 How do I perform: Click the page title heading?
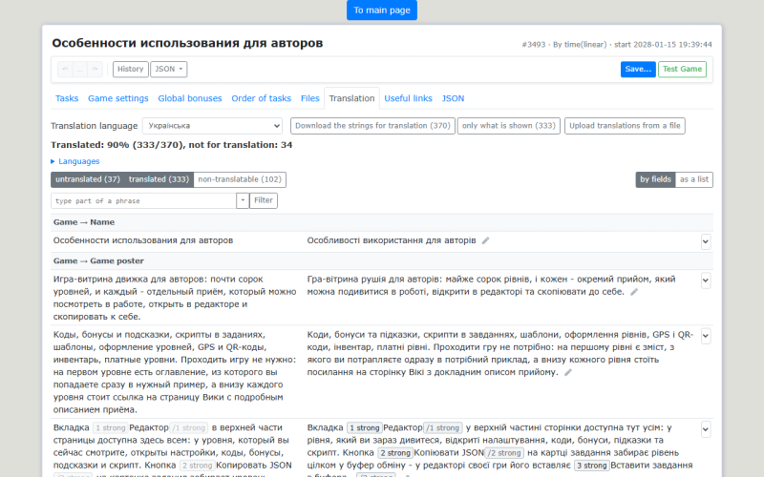pos(187,43)
